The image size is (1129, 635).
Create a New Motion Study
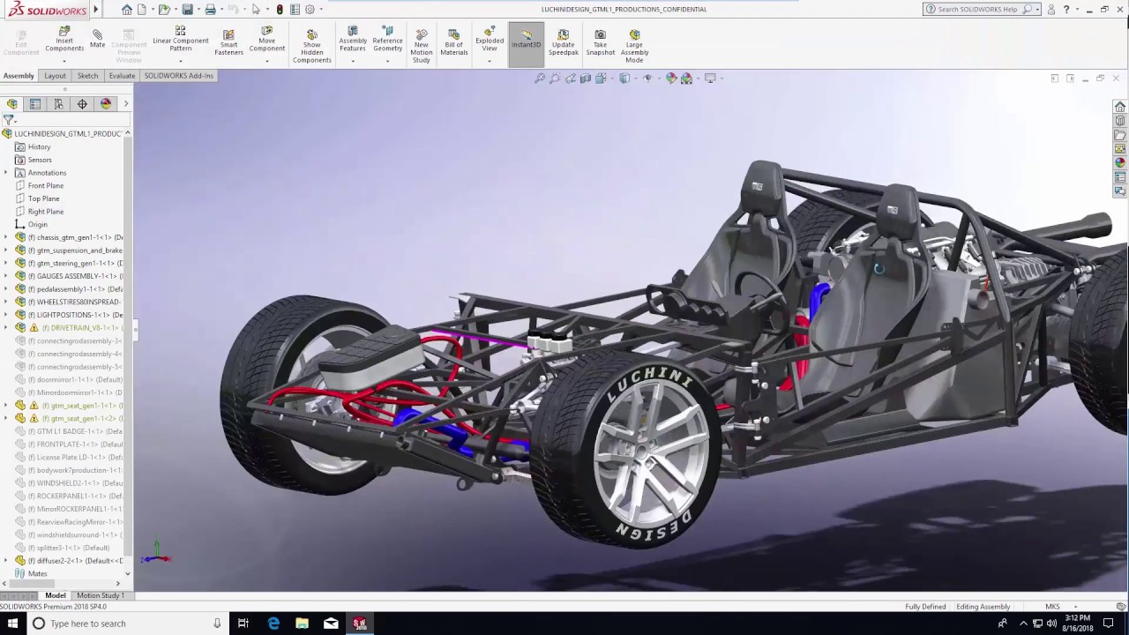pyautogui.click(x=422, y=47)
